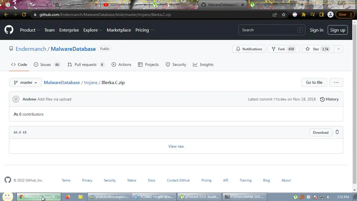357x201 pixels.
Task: Open the footer Terms link
Action: [x=66, y=180]
